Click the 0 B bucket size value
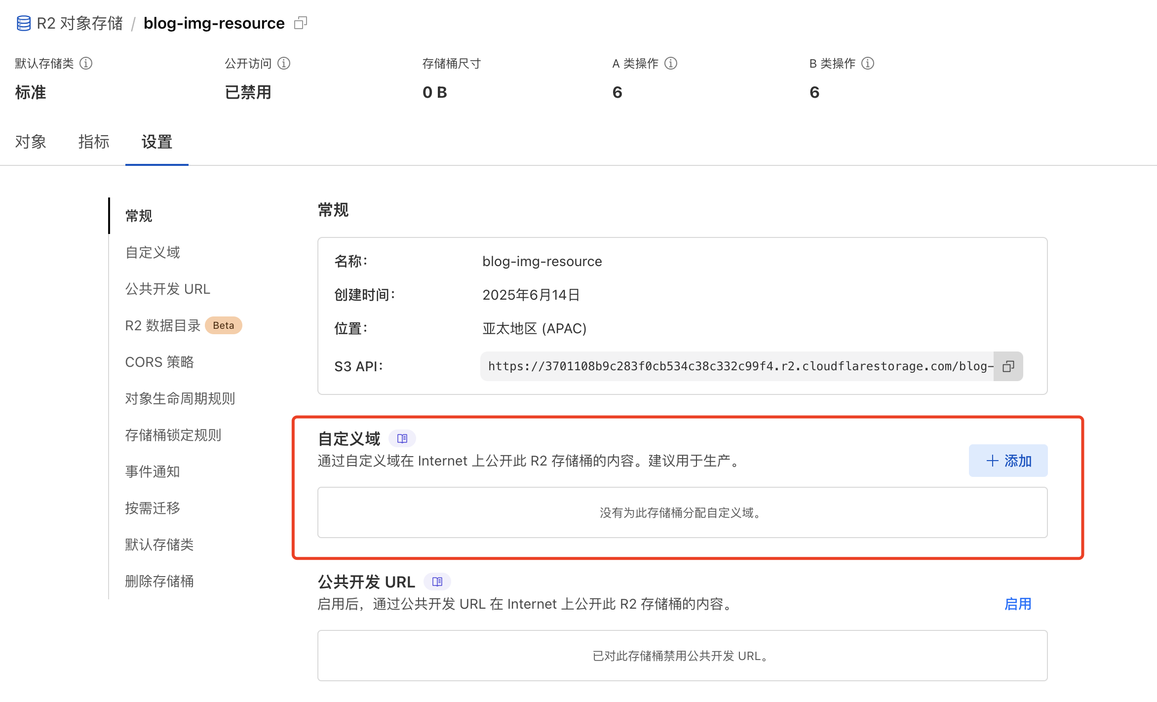Screen dimensions: 1157x702 coord(435,92)
